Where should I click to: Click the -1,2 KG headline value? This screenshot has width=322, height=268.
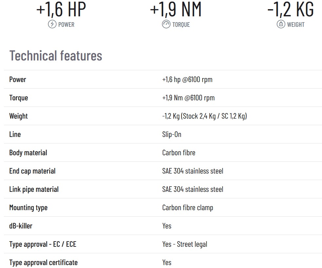(291, 10)
